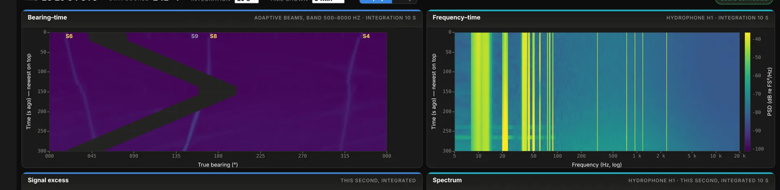Click the Signal excess panel title
This screenshot has width=780, height=190.
click(x=48, y=180)
